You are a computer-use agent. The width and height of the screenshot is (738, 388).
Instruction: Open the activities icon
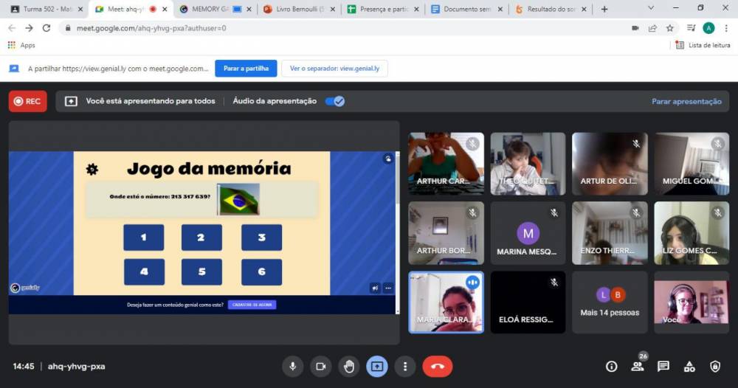[x=689, y=367]
